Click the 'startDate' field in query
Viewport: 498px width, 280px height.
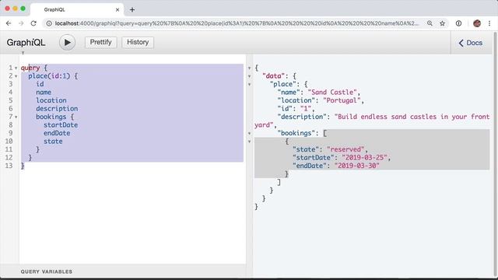(x=61, y=124)
